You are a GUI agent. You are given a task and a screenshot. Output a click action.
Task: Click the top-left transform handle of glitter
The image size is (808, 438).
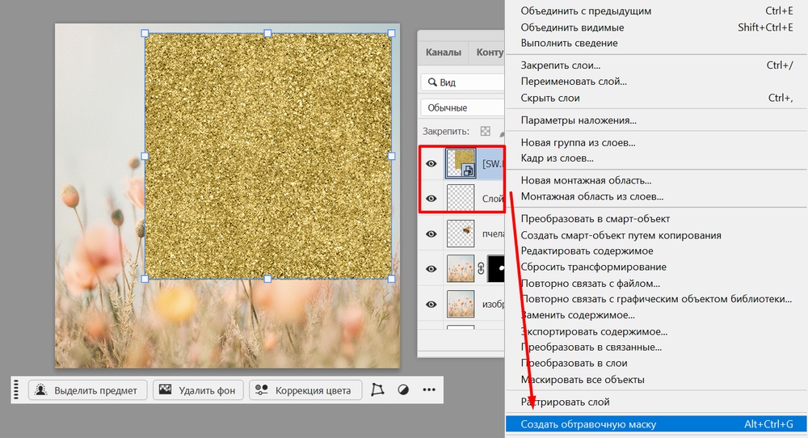coord(145,33)
